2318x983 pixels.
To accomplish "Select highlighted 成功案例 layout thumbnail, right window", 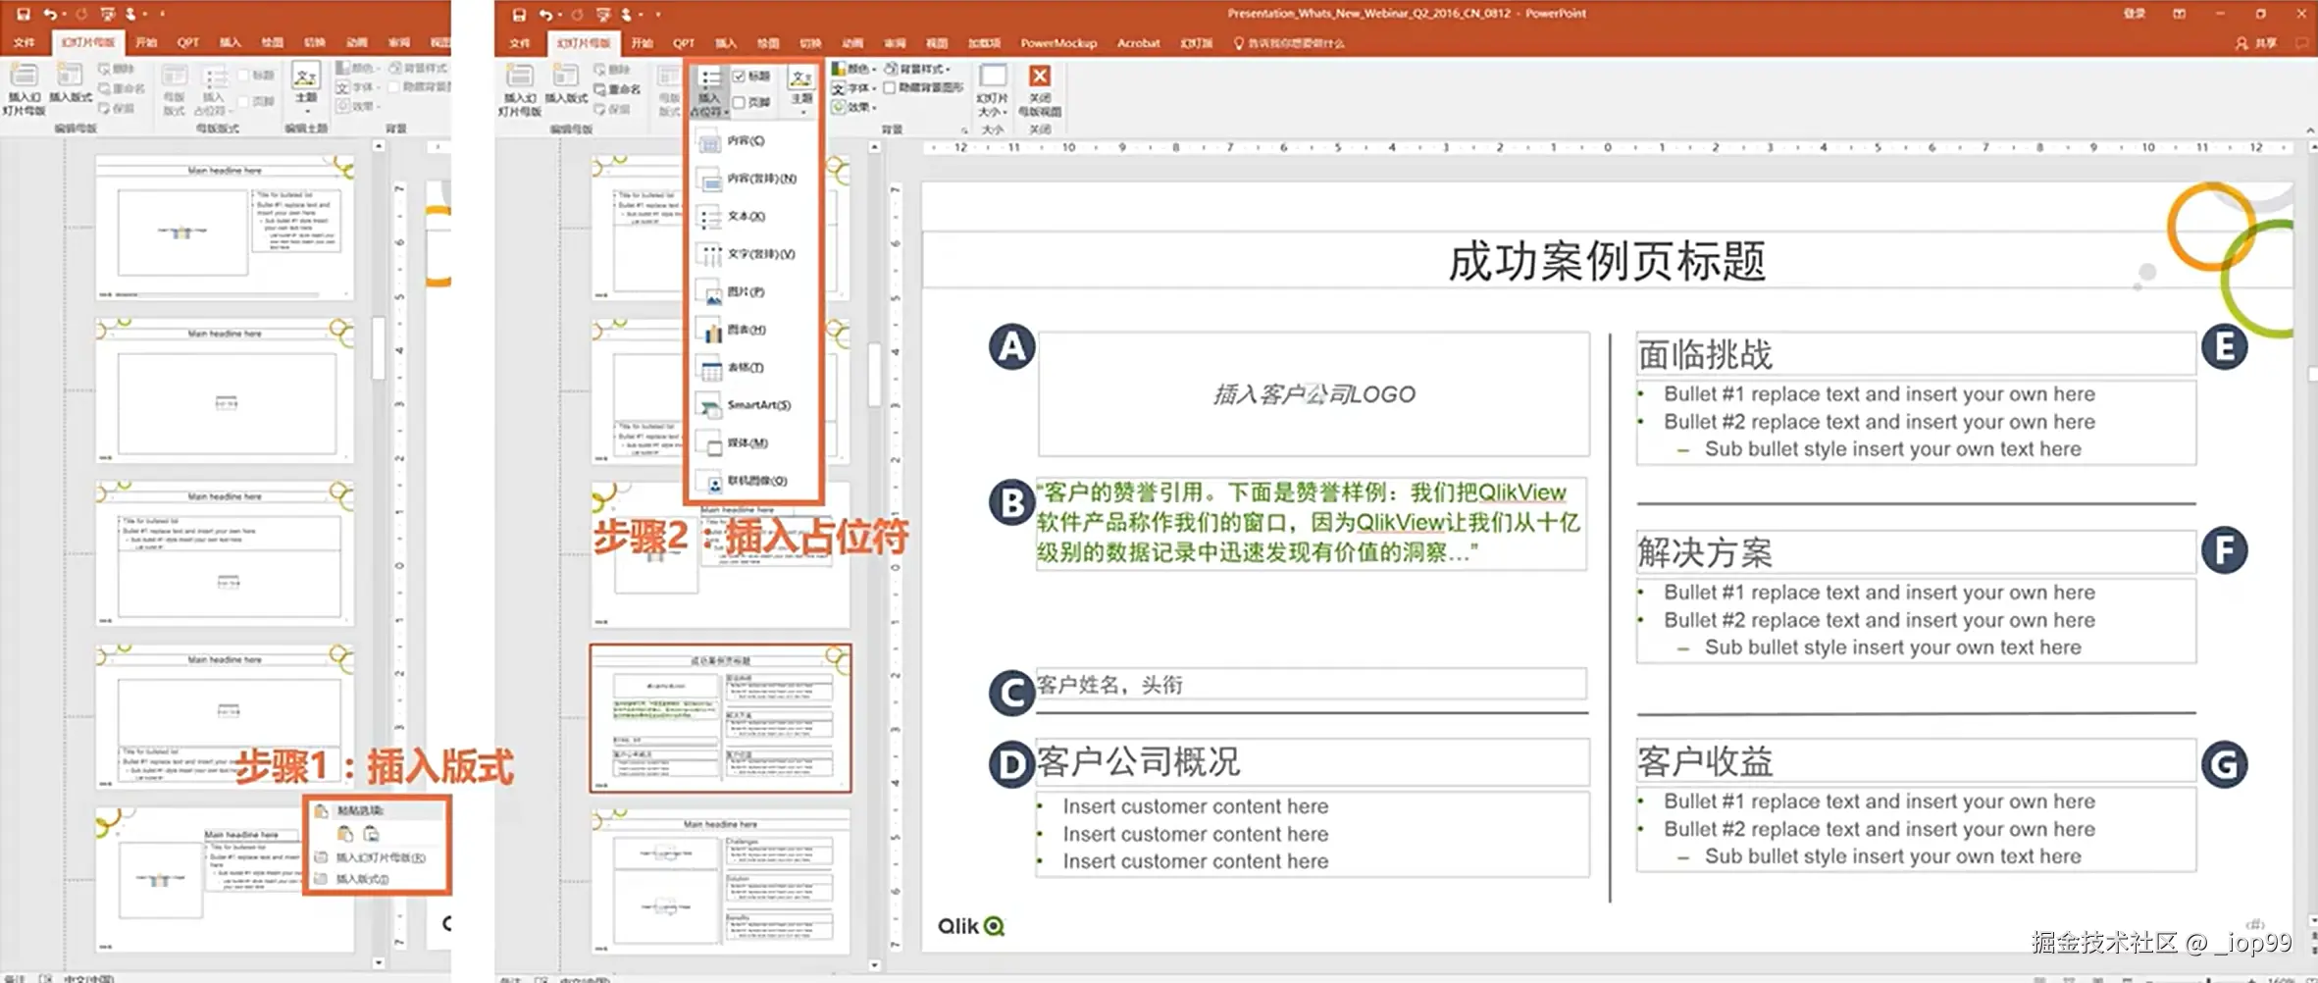I will pos(721,718).
